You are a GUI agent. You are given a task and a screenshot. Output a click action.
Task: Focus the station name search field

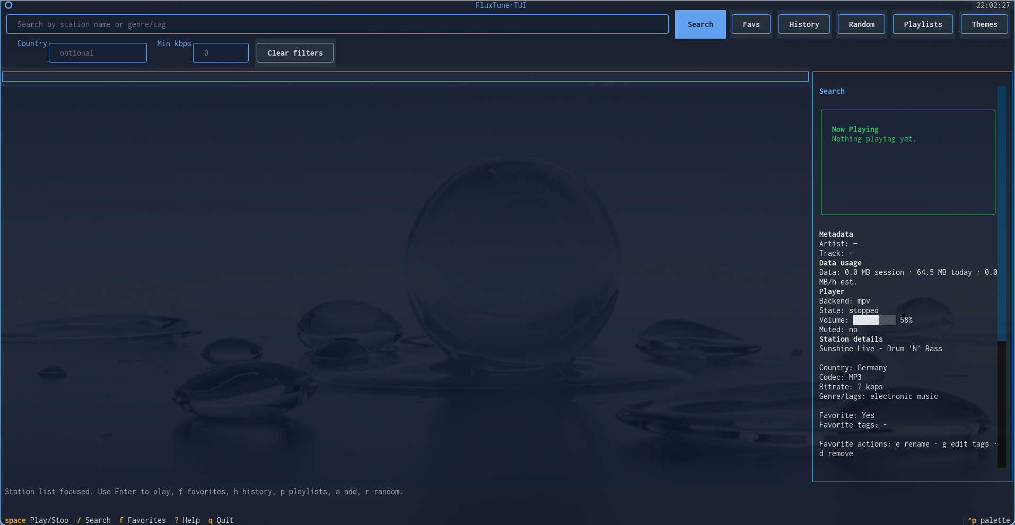pyautogui.click(x=337, y=24)
